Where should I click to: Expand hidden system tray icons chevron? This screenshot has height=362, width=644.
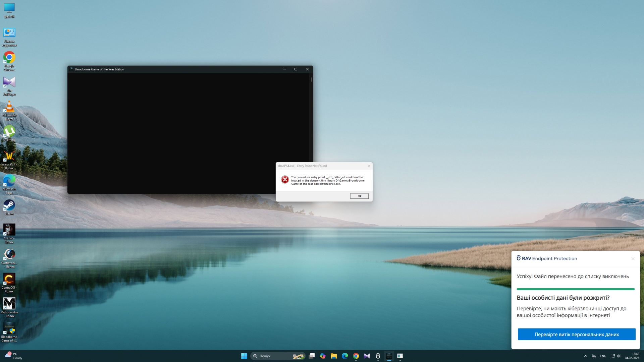(586, 356)
